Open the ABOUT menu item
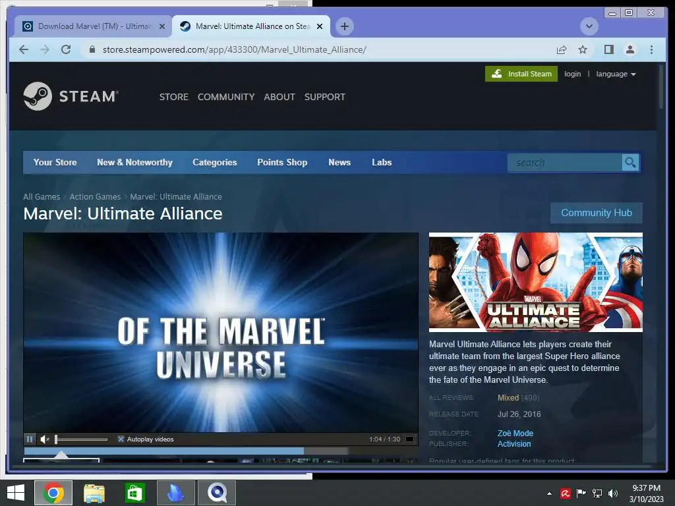This screenshot has width=675, height=506. [x=279, y=97]
